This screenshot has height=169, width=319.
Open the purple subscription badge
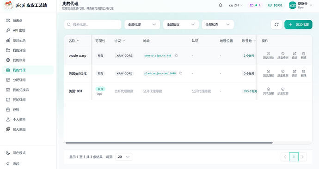click(x=255, y=5)
